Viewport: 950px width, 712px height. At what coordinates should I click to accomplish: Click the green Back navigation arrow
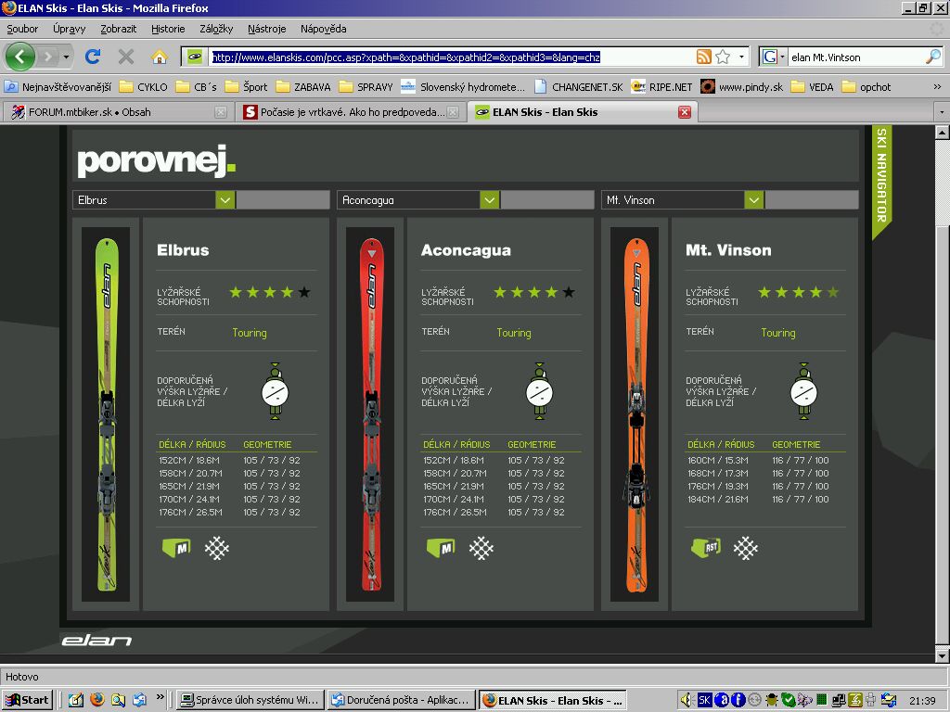click(20, 57)
